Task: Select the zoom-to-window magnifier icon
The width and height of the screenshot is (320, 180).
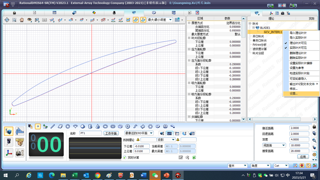Action: pos(14,20)
